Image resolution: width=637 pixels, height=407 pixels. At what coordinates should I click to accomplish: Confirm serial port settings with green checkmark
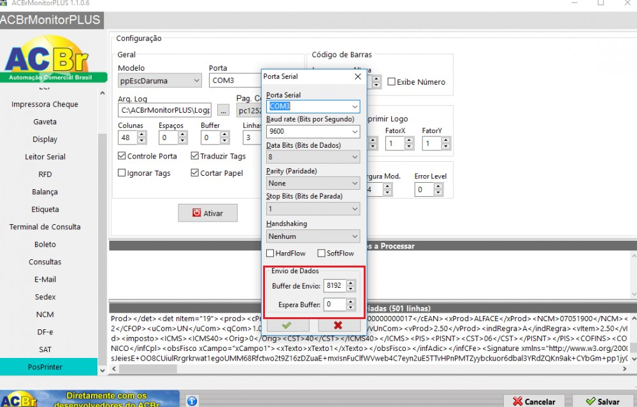click(x=288, y=325)
